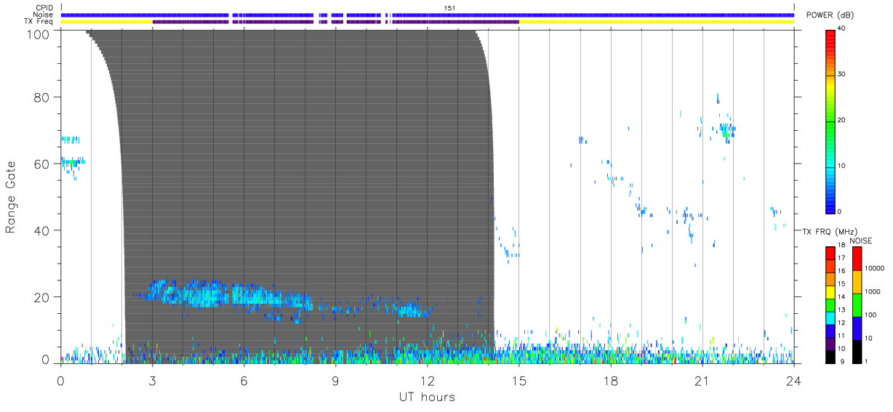Click the NOISE color scale bar
This screenshot has width=893, height=412.
pos(857,304)
